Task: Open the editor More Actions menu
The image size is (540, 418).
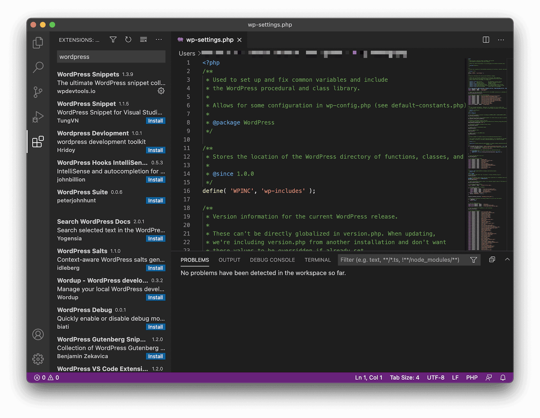Action: click(x=501, y=40)
